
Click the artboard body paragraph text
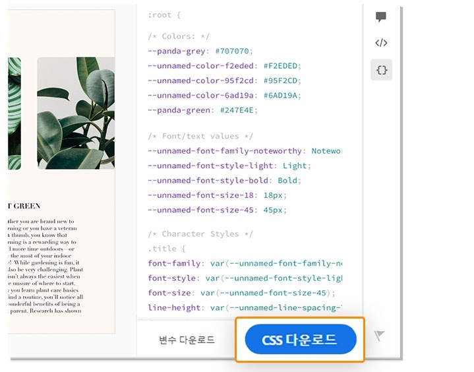(45, 266)
